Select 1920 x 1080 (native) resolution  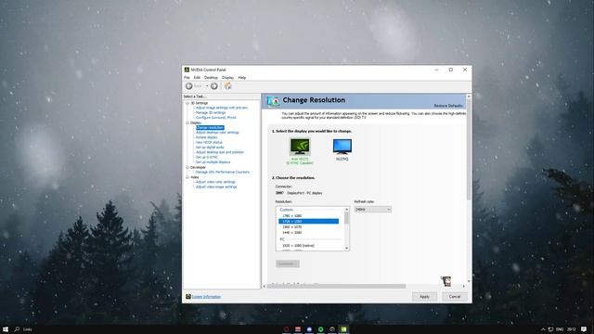pyautogui.click(x=298, y=245)
